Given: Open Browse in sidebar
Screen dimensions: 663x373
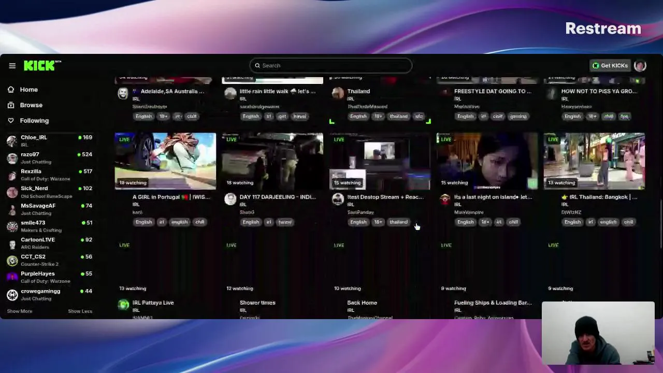Looking at the screenshot, I should (31, 105).
